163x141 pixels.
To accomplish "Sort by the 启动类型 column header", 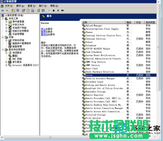I will click(x=150, y=22).
